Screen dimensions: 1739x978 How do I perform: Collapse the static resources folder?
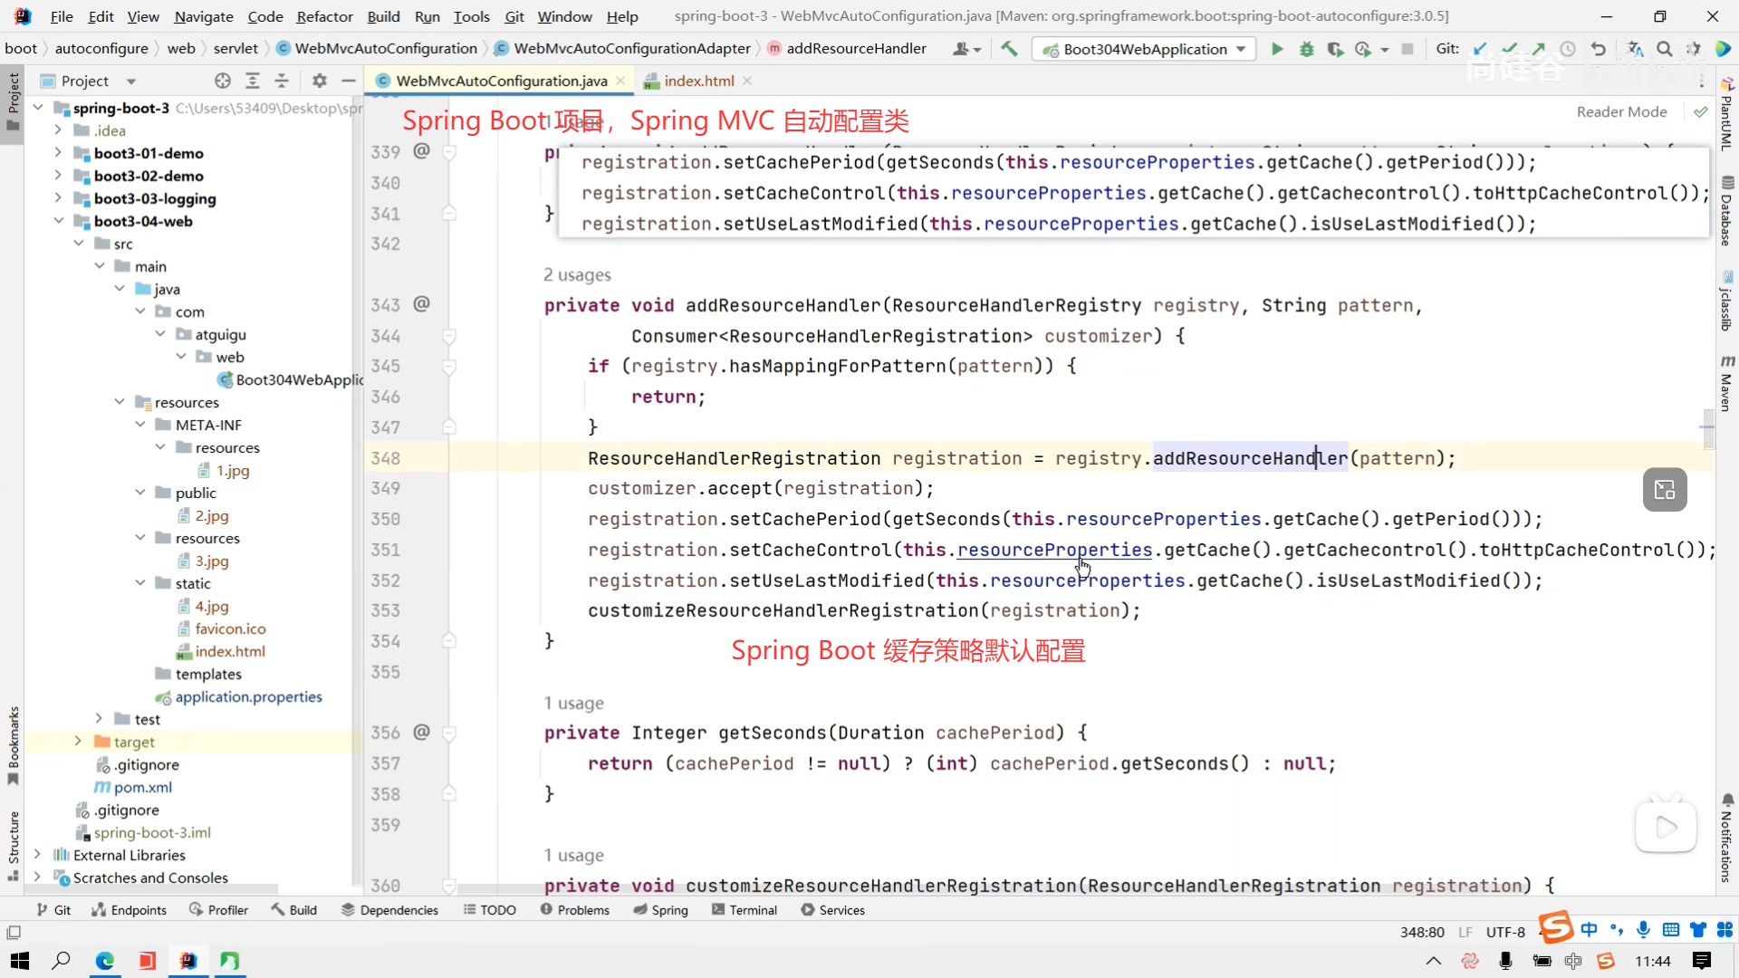click(140, 583)
